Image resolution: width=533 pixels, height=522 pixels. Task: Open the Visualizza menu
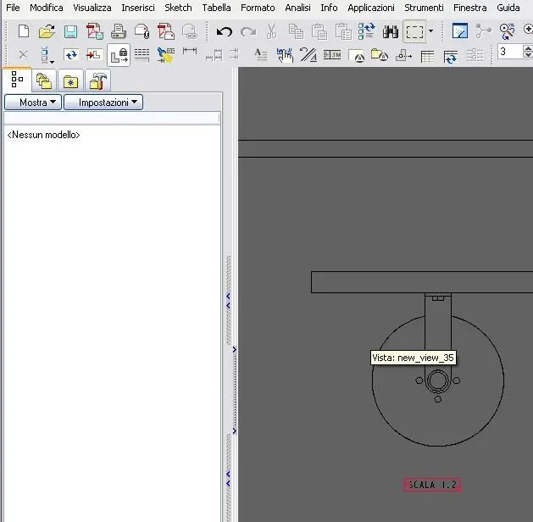coord(92,8)
